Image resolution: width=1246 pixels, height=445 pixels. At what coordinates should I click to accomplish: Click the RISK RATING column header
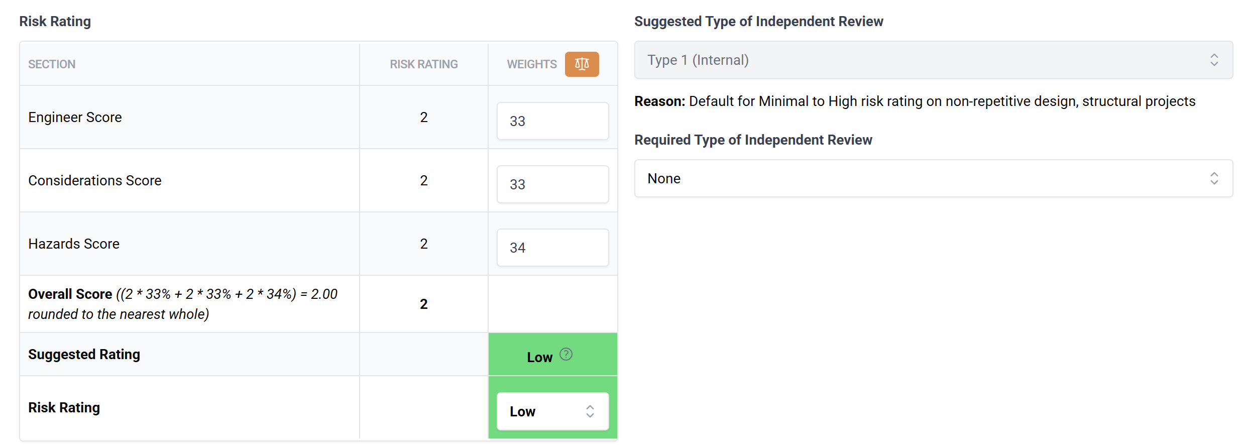pos(423,64)
